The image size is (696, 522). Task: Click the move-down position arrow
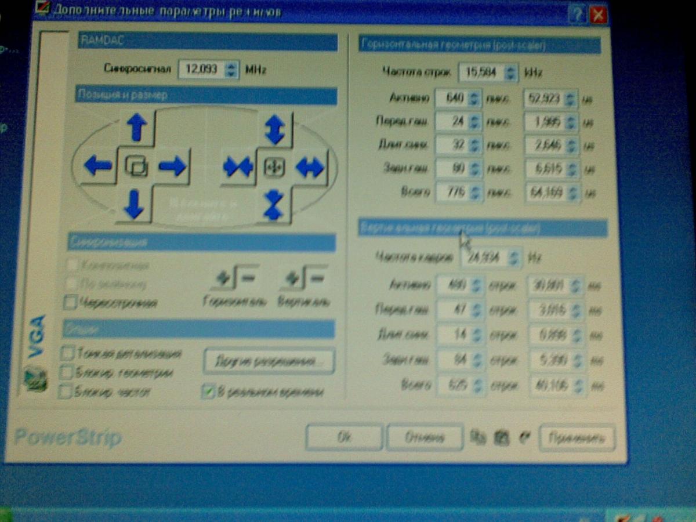[x=134, y=204]
